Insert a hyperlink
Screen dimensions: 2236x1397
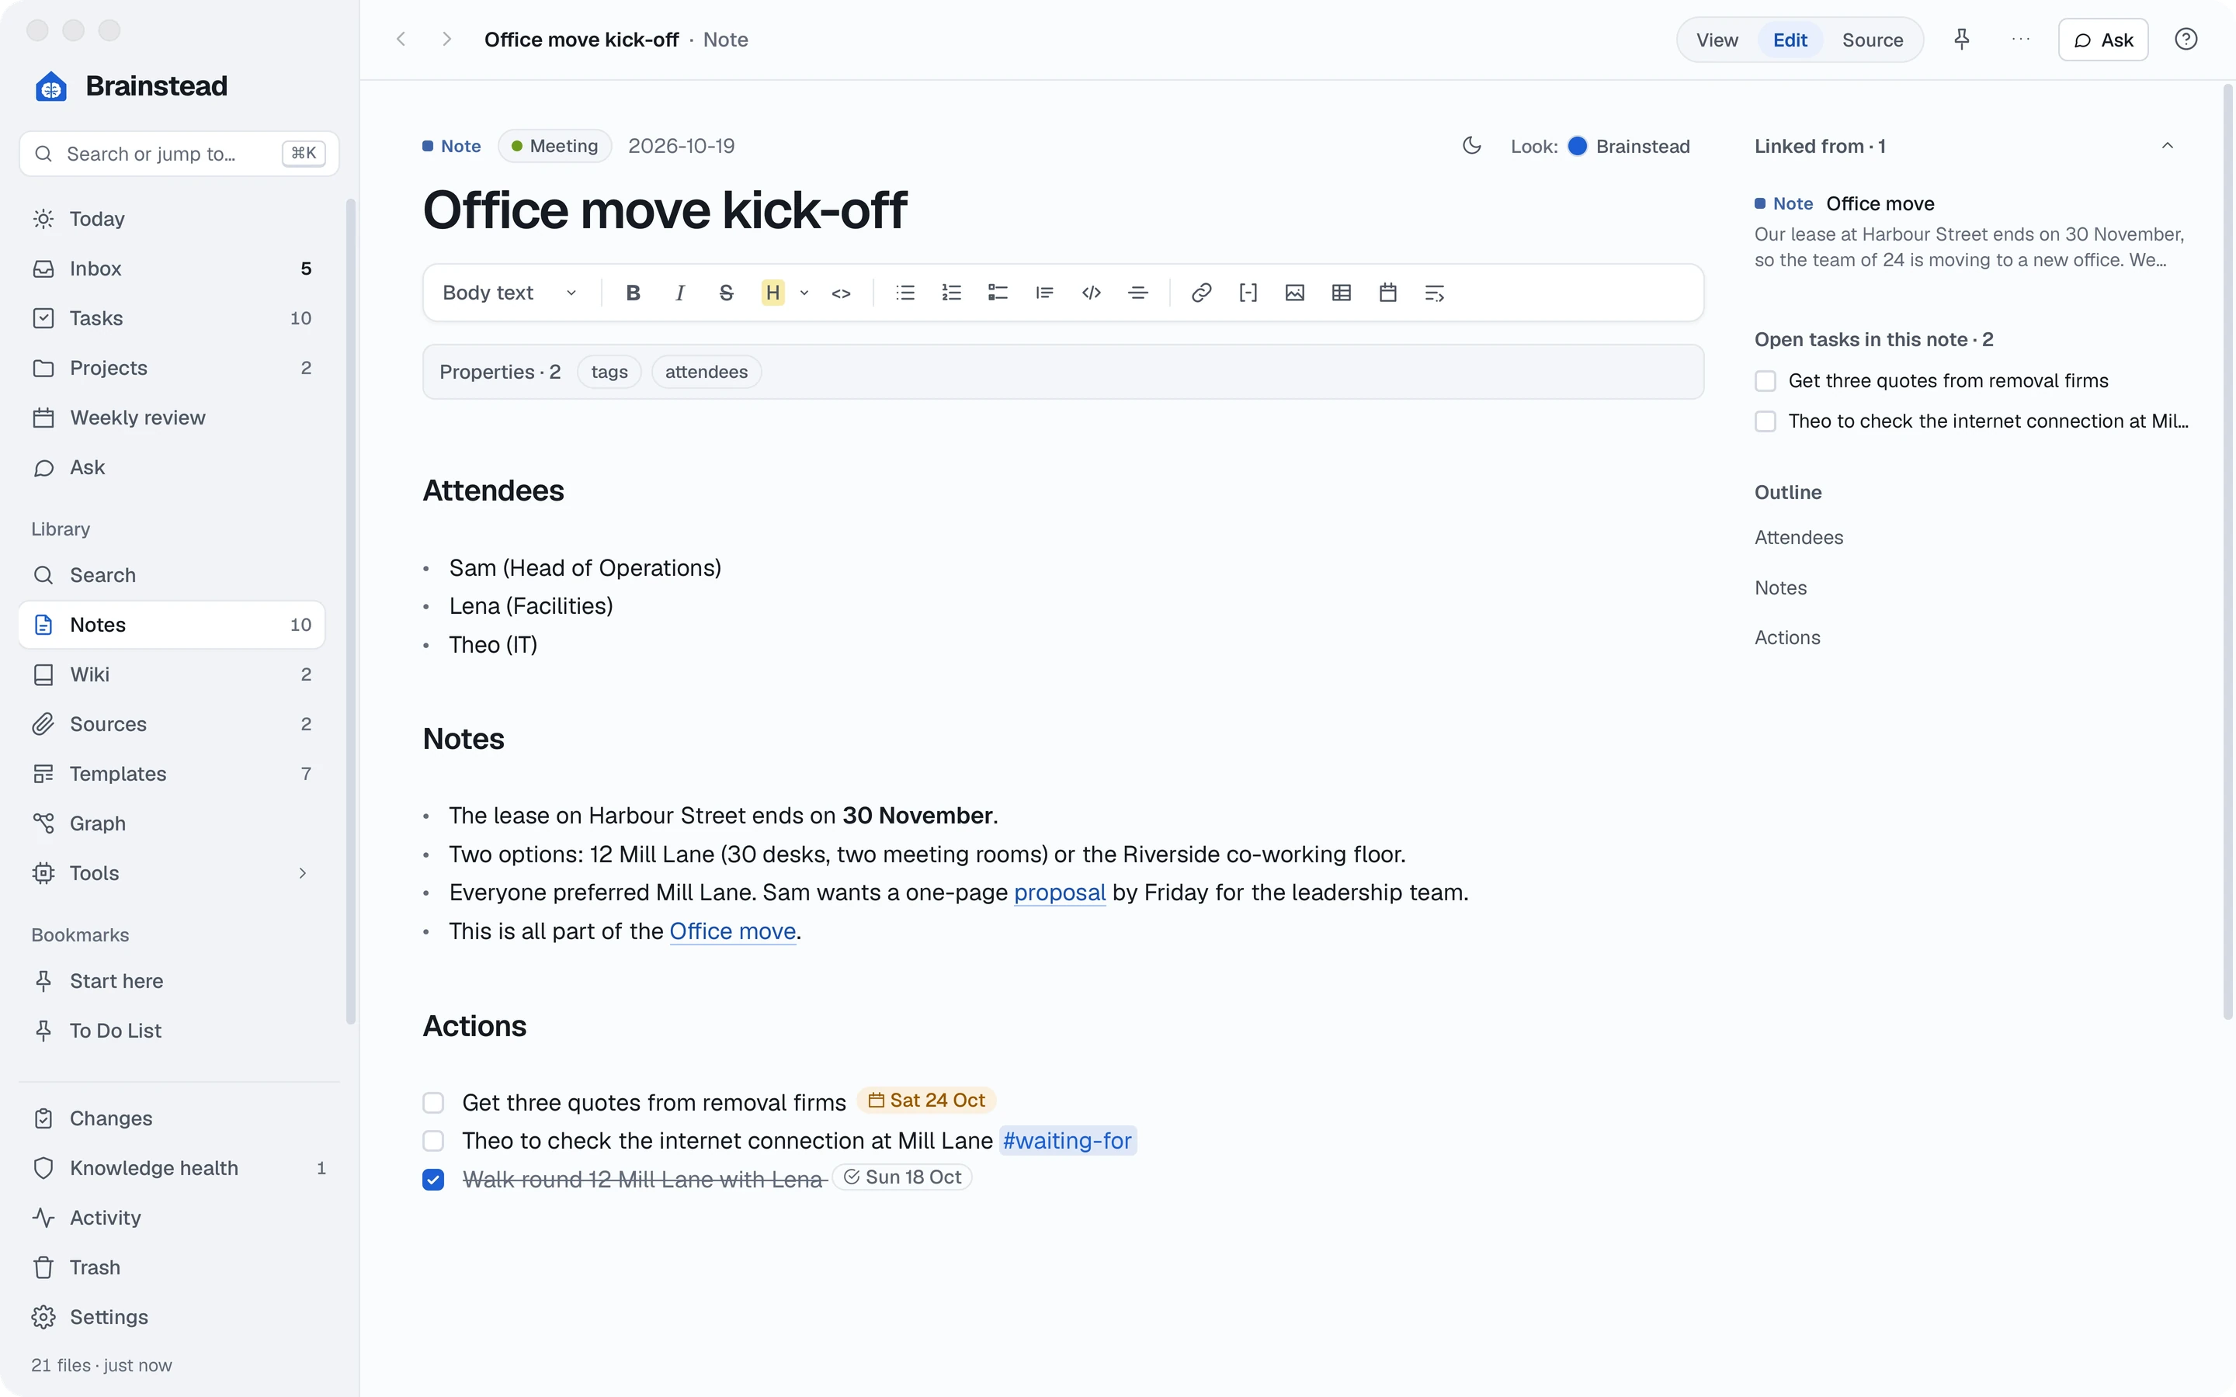click(1201, 293)
